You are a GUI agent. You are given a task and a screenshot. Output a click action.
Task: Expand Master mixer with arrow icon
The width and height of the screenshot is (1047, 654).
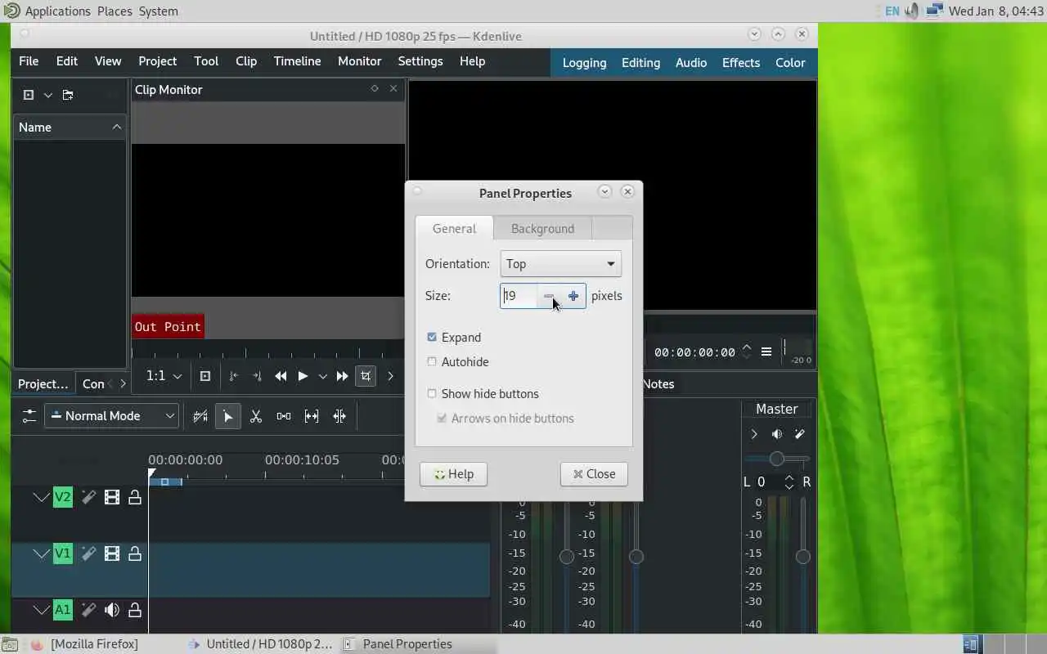click(x=754, y=434)
